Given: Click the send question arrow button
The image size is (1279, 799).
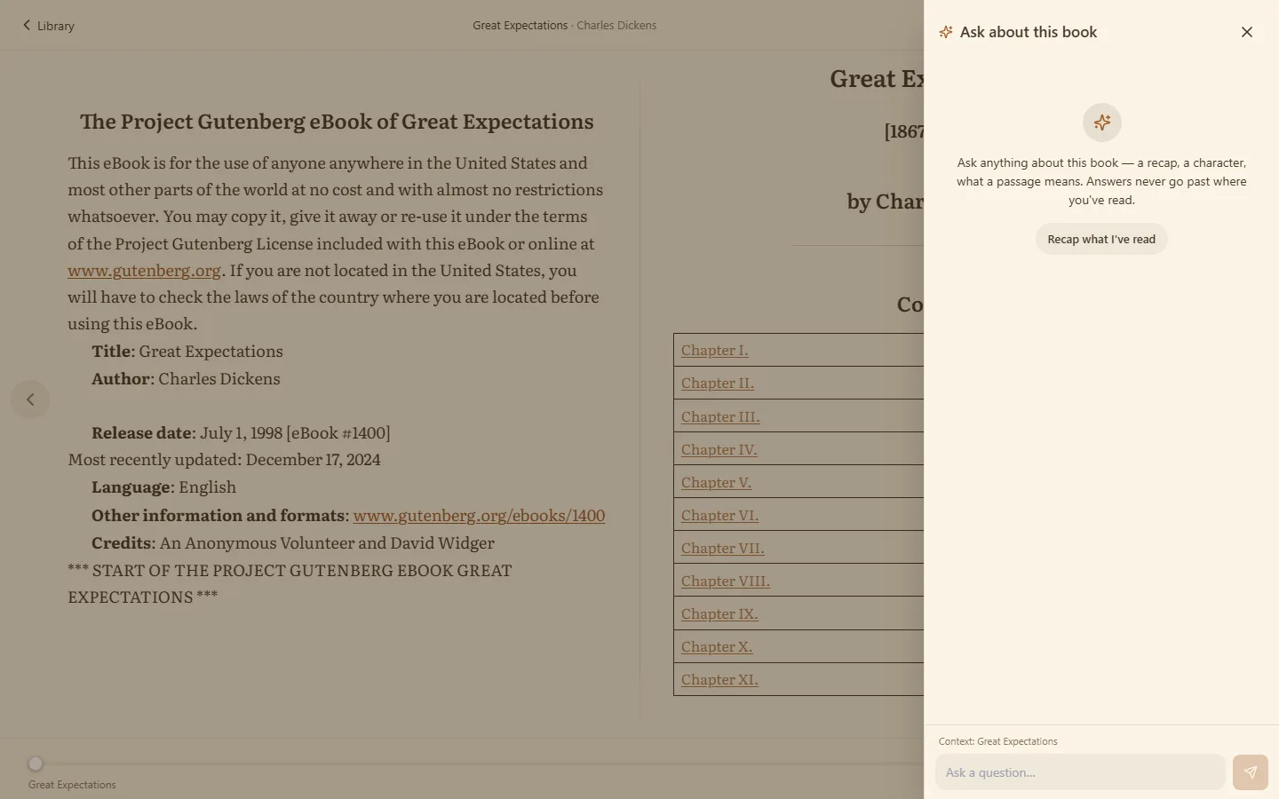Looking at the screenshot, I should (x=1250, y=772).
